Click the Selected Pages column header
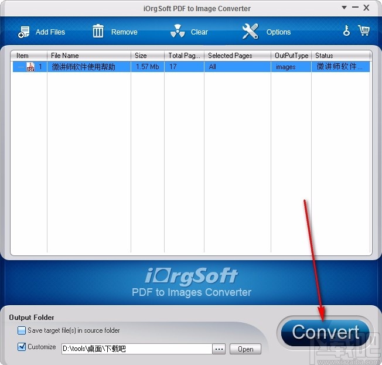This screenshot has width=382, height=365. [x=237, y=56]
